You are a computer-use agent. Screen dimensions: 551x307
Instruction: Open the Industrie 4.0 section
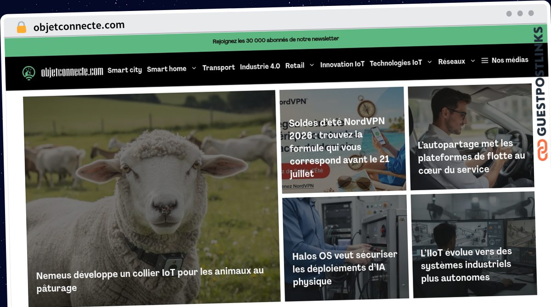pyautogui.click(x=260, y=66)
